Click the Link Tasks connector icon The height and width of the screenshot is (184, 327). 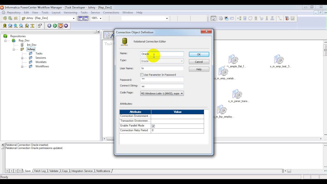pyautogui.click(x=280, y=18)
